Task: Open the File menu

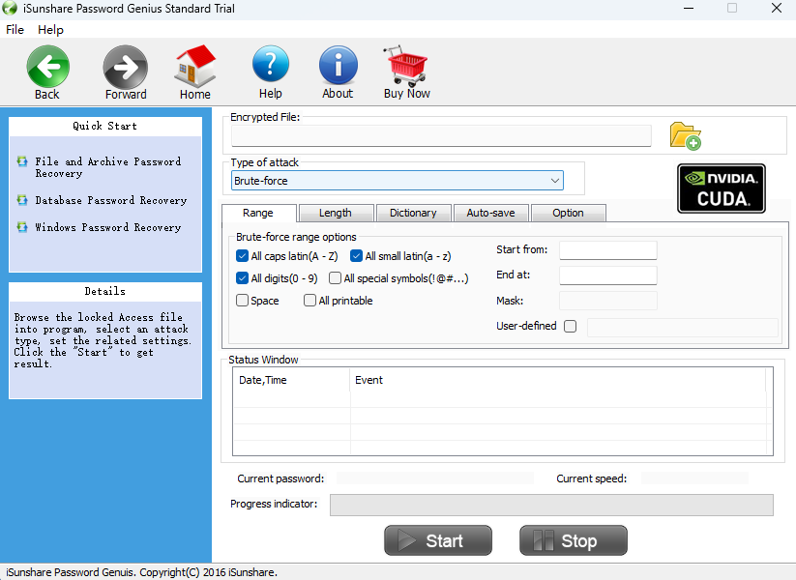Action: tap(15, 29)
